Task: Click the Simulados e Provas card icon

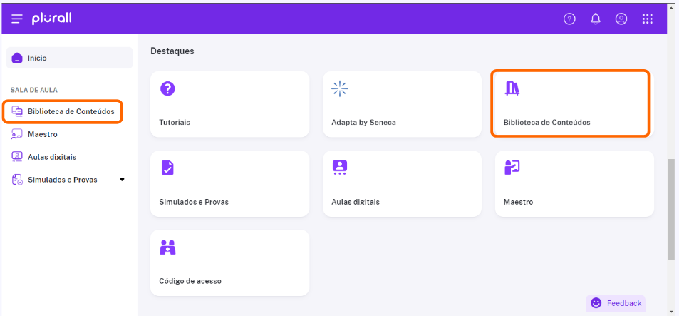Action: tap(167, 168)
